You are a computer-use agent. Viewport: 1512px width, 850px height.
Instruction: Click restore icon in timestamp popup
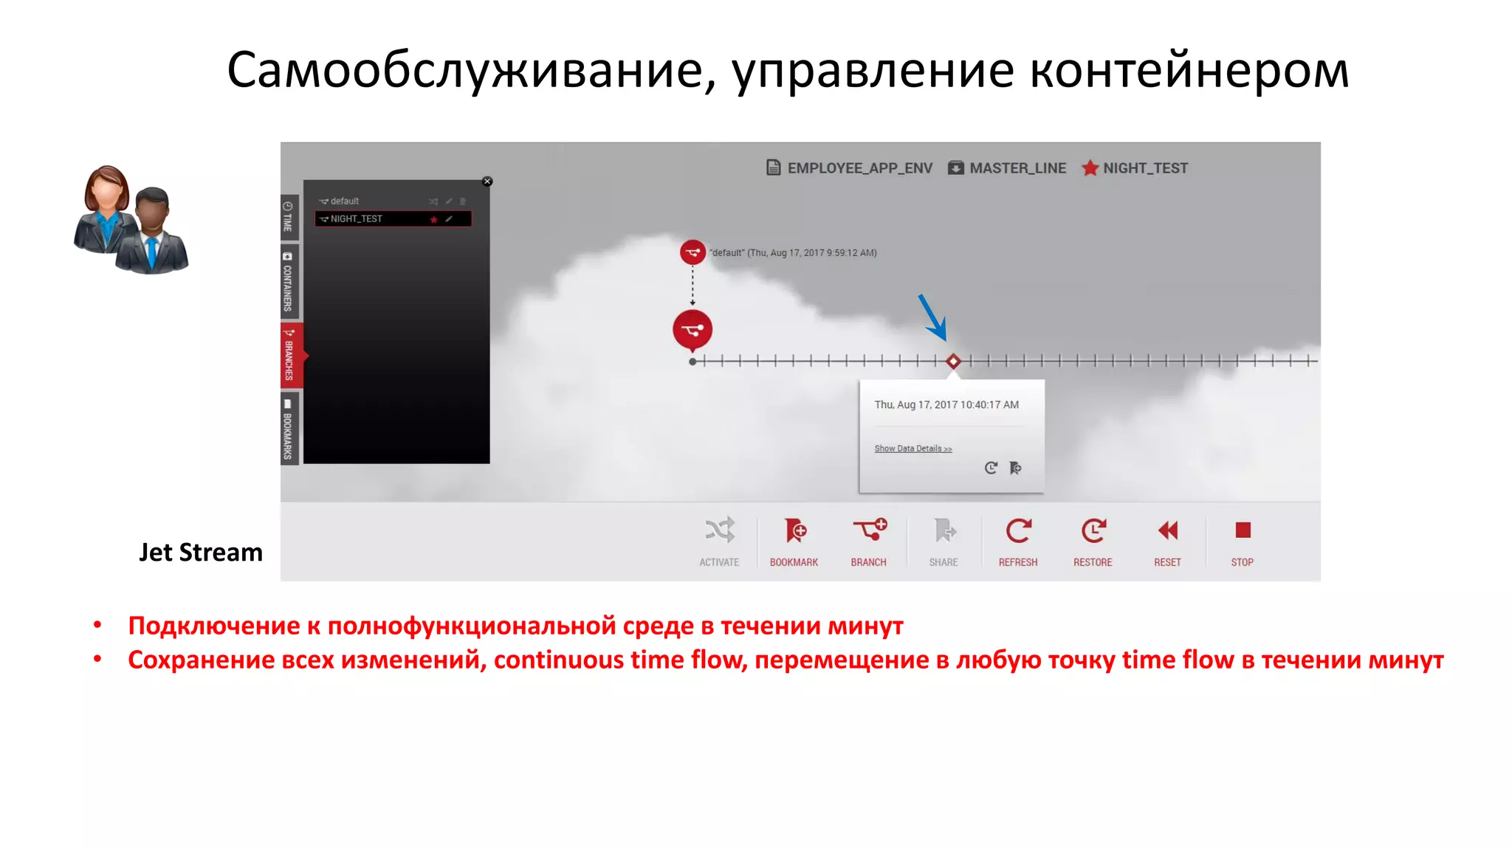(x=991, y=468)
